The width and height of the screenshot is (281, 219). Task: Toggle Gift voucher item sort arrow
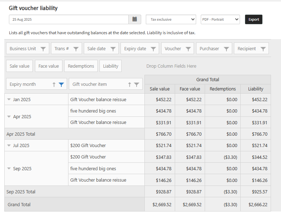[x=129, y=84]
